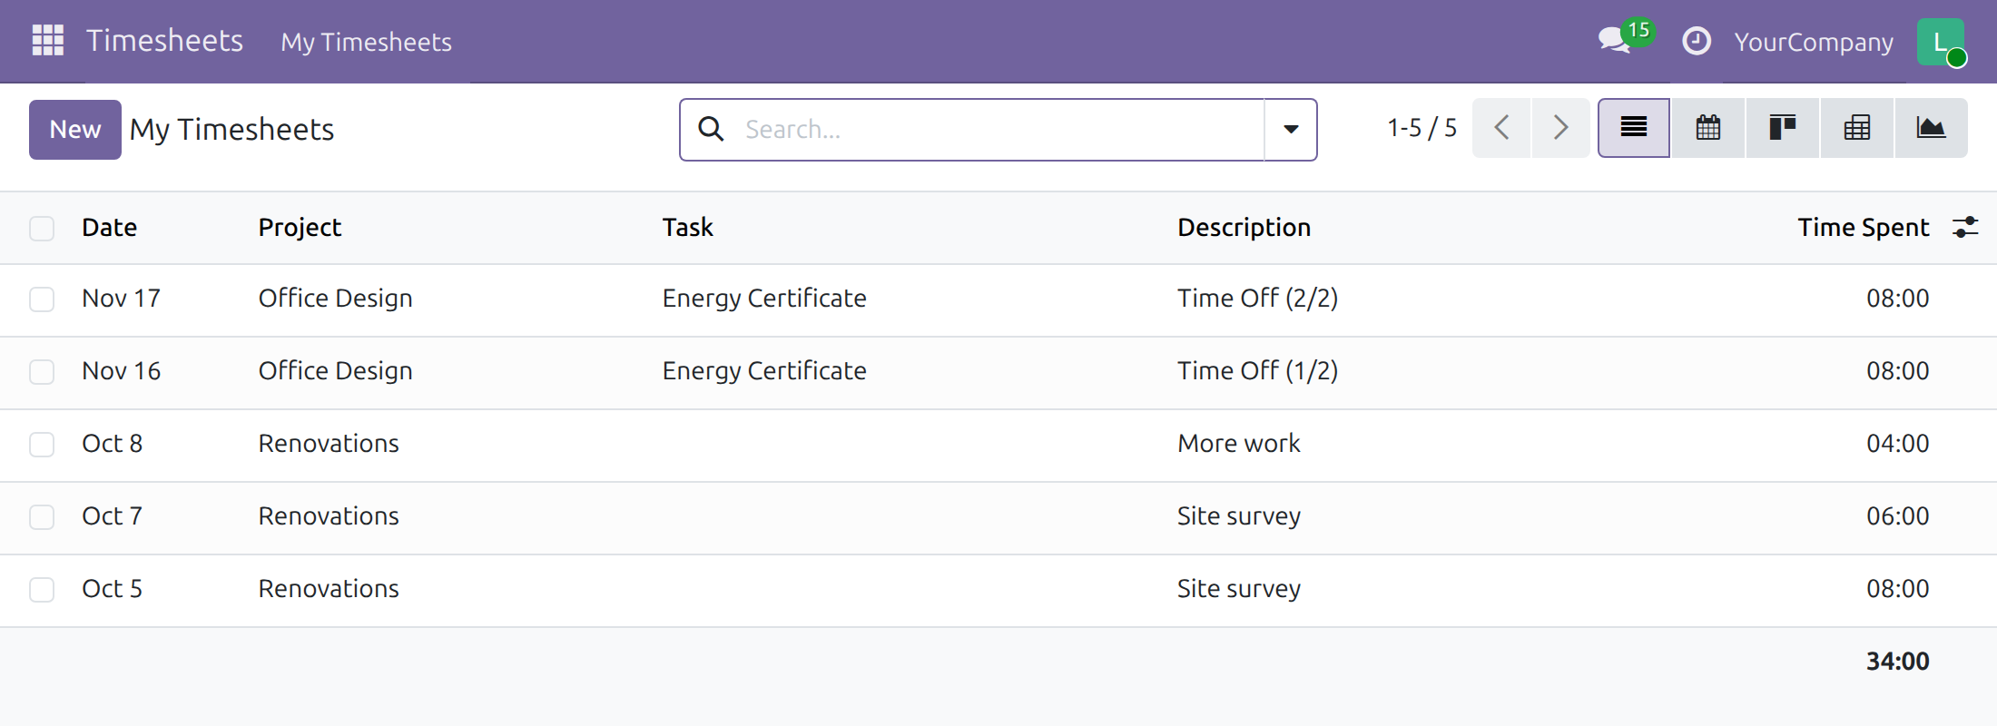Go to next page of records
1997x726 pixels.
pos(1560,128)
